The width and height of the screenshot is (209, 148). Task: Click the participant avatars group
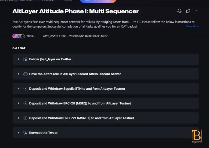[19, 36]
